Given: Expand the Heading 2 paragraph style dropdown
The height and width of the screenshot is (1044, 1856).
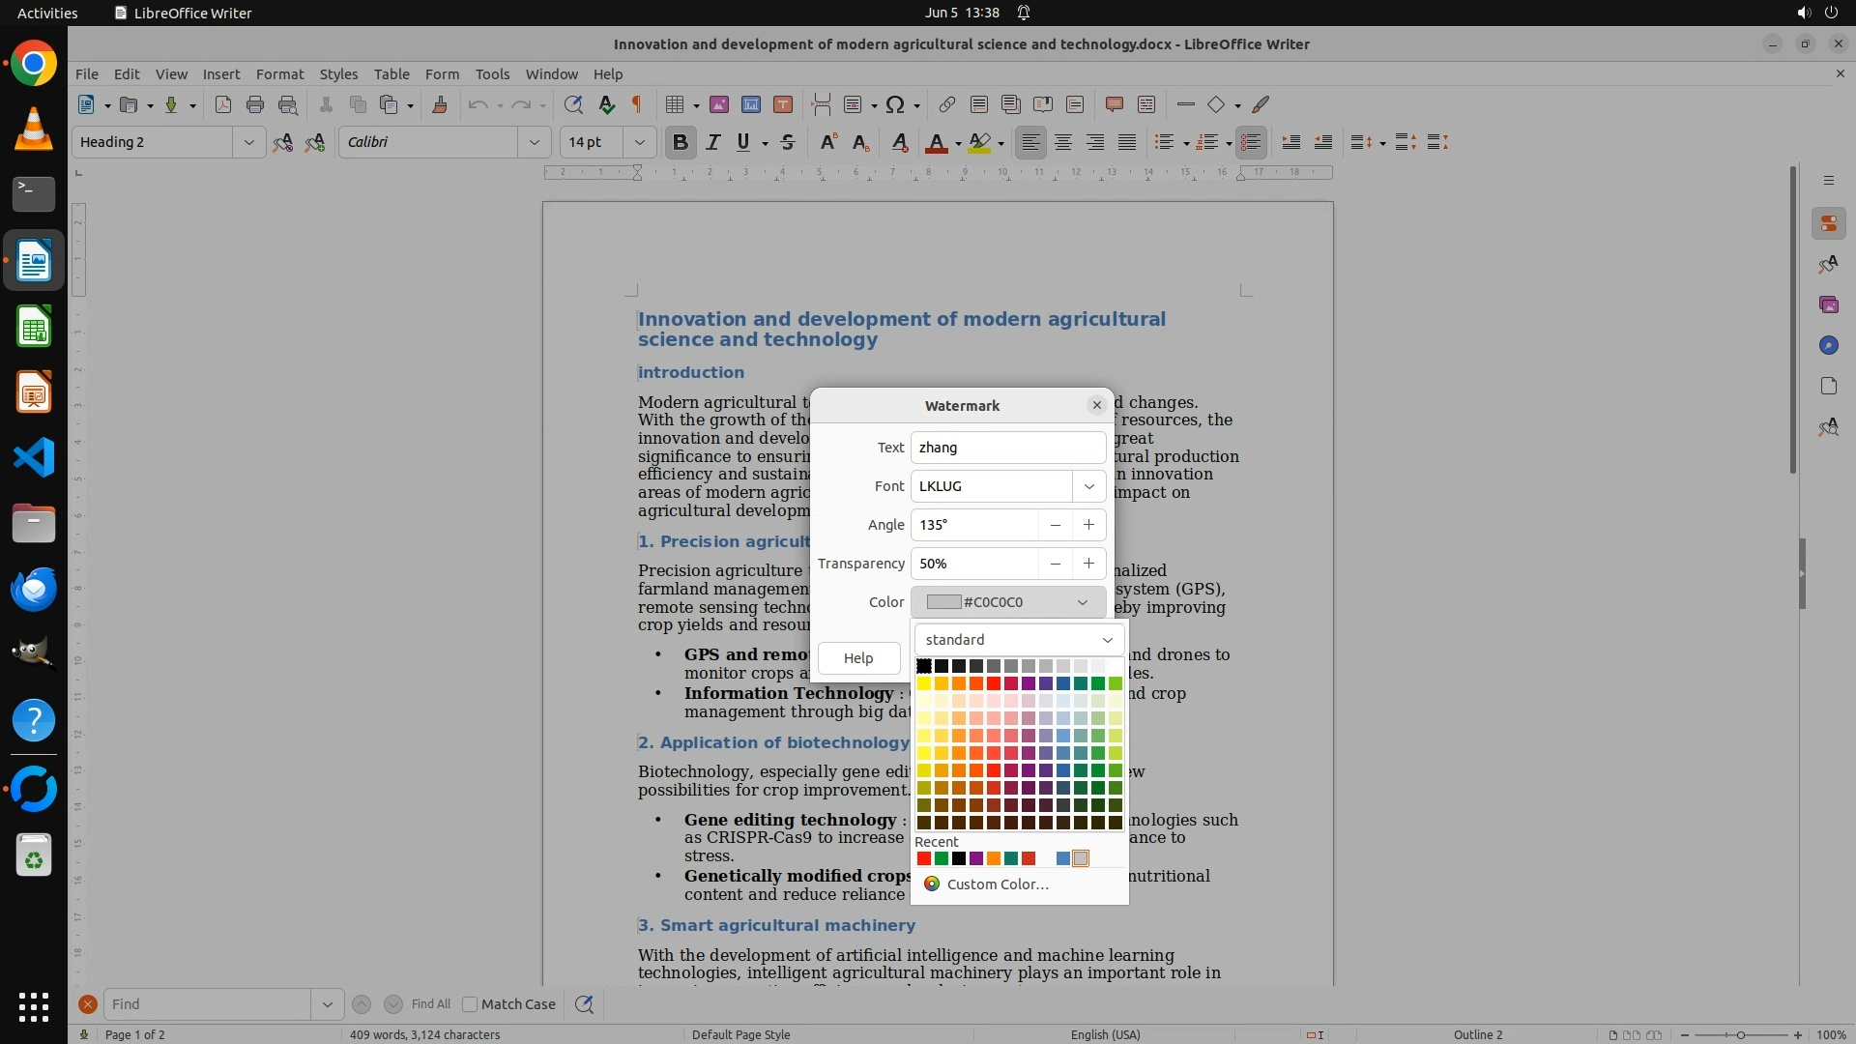Looking at the screenshot, I should 248,142.
